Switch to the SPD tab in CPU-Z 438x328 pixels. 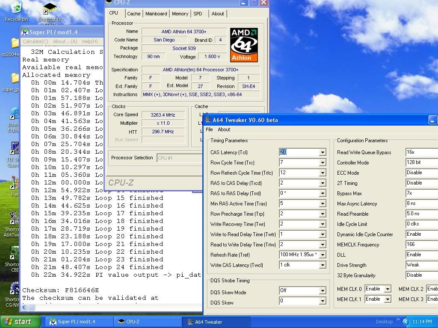(x=198, y=14)
